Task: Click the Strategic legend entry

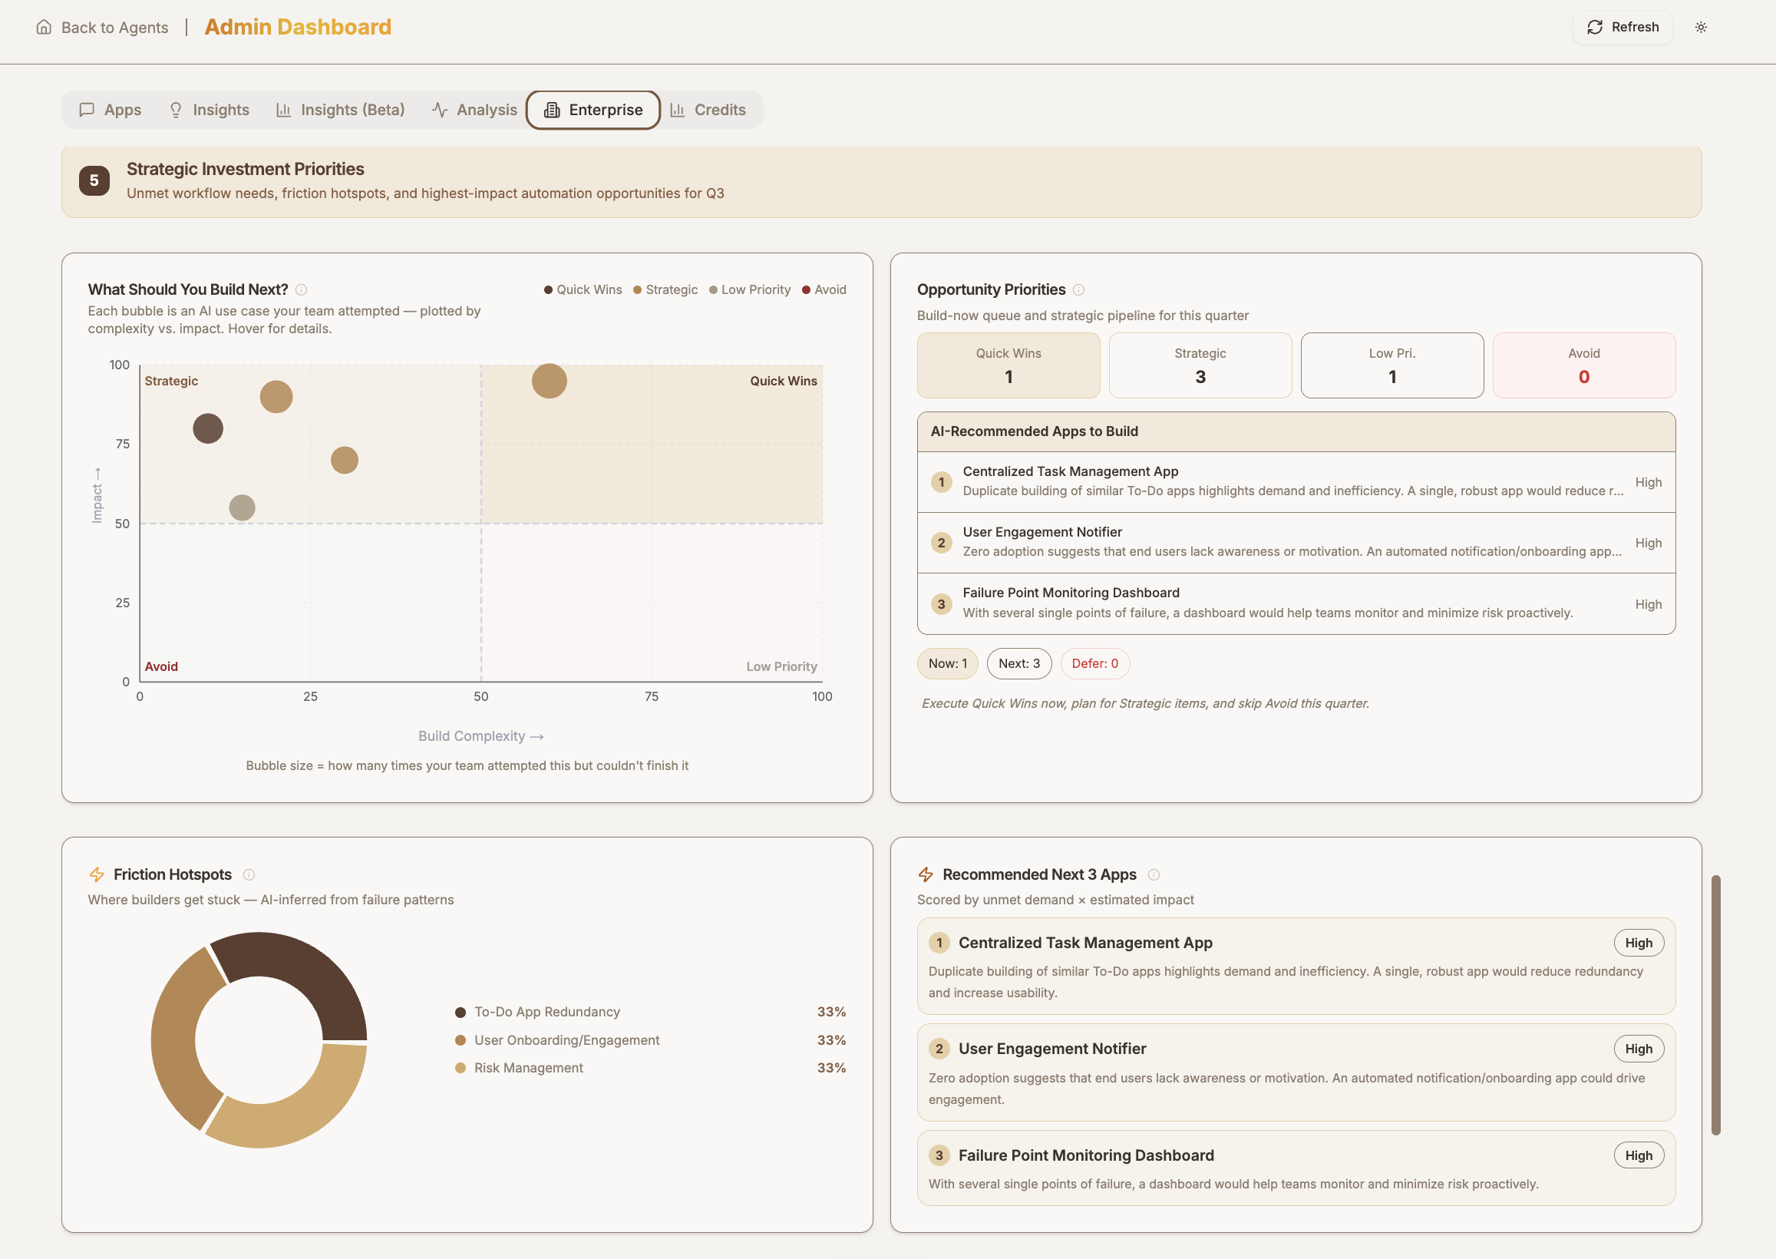Action: click(x=665, y=290)
